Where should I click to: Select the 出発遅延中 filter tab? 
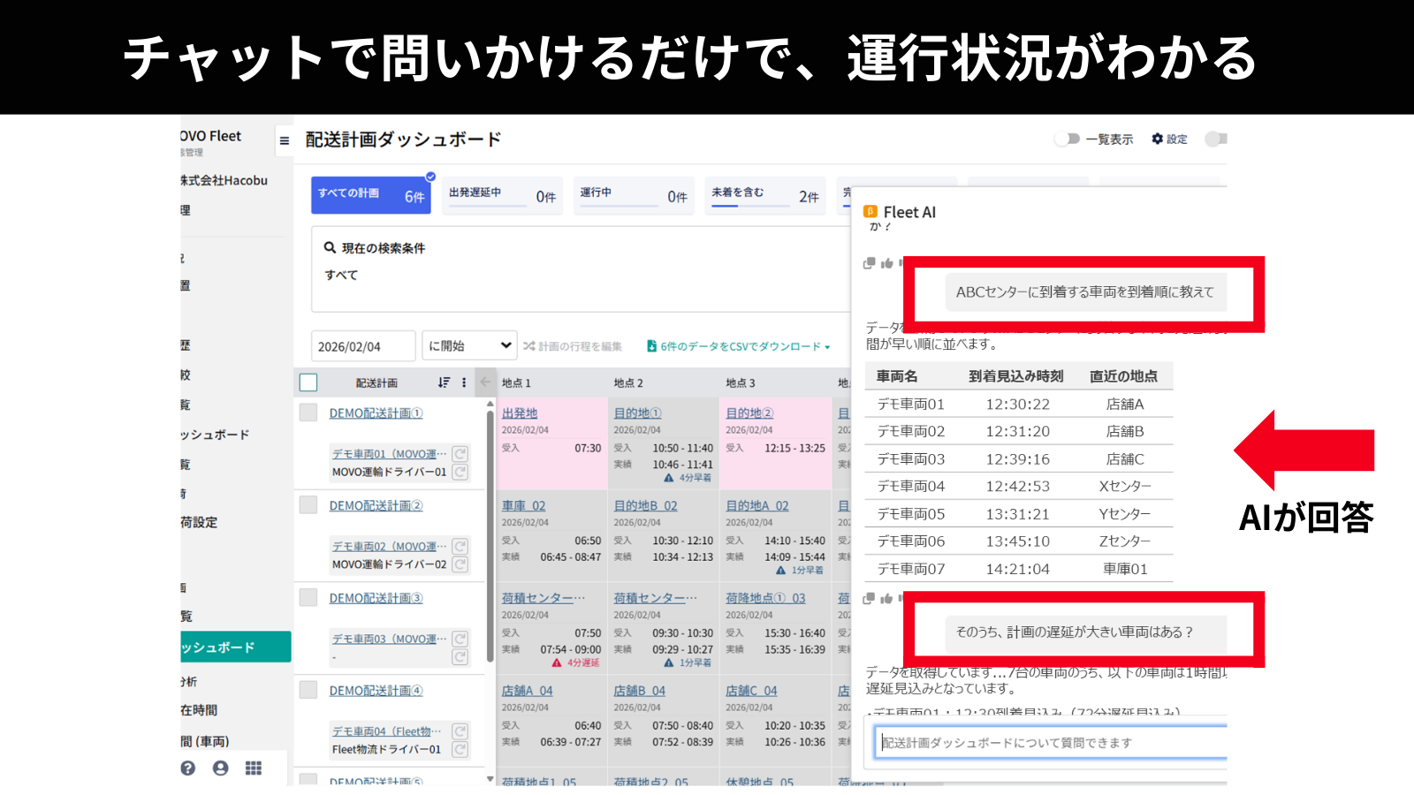[502, 195]
